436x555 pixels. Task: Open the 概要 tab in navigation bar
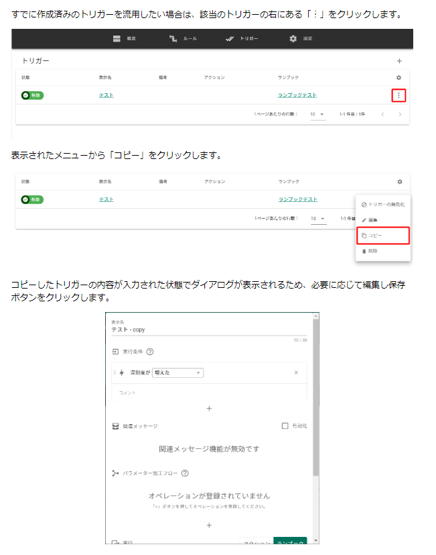[125, 39]
